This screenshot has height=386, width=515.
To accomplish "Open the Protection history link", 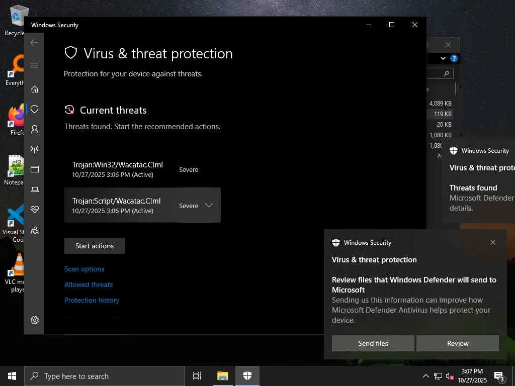I will [x=92, y=300].
